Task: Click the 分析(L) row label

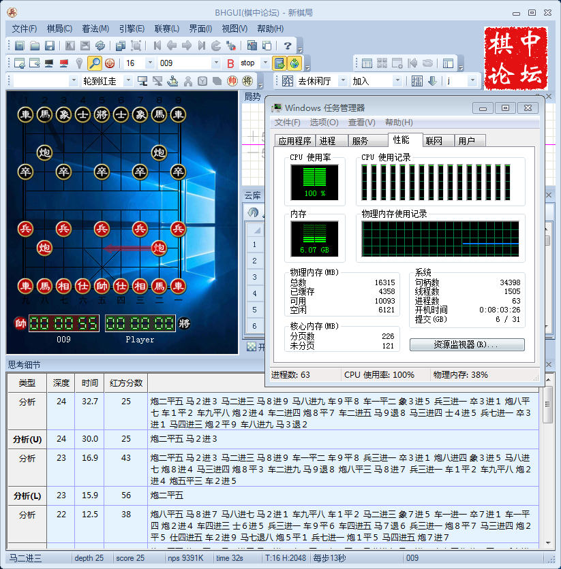Action: click(27, 495)
